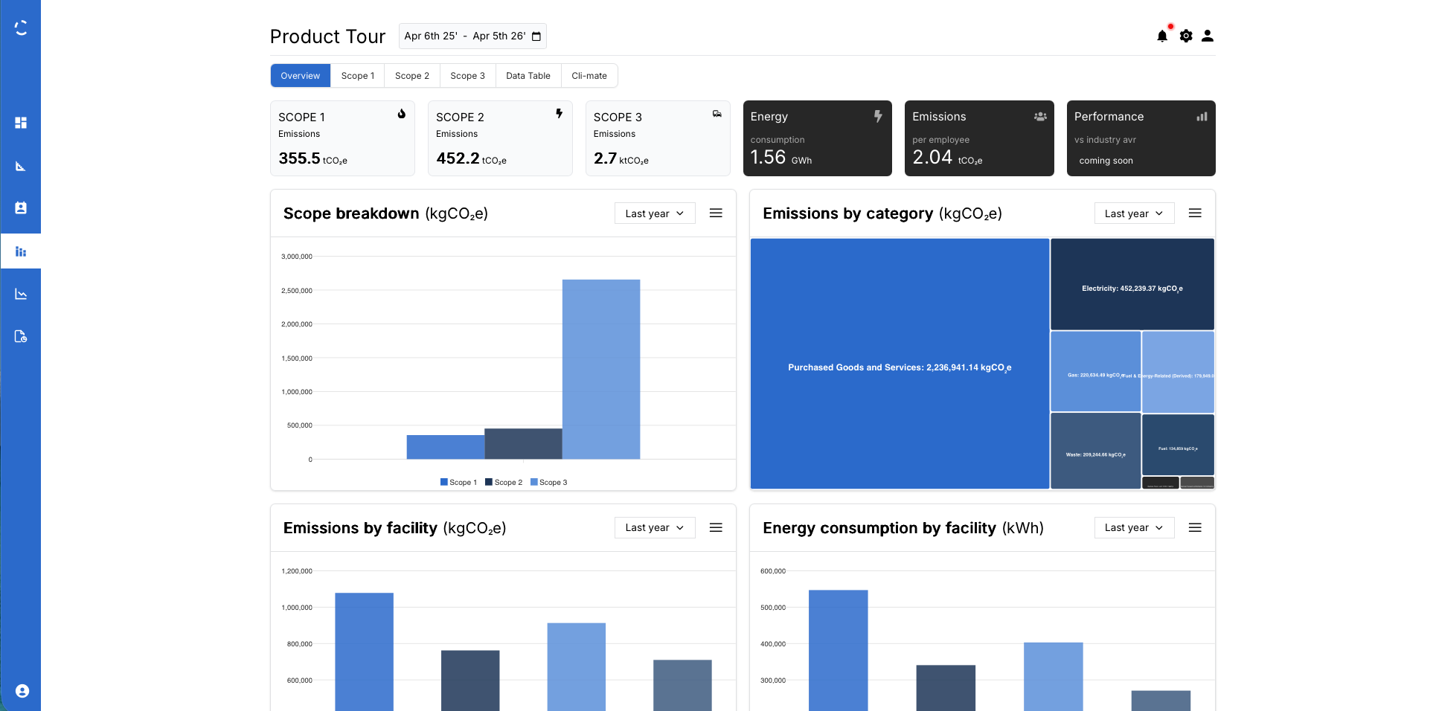Toggle the Scope 1 legend entry
The width and height of the screenshot is (1436, 711).
tap(458, 482)
